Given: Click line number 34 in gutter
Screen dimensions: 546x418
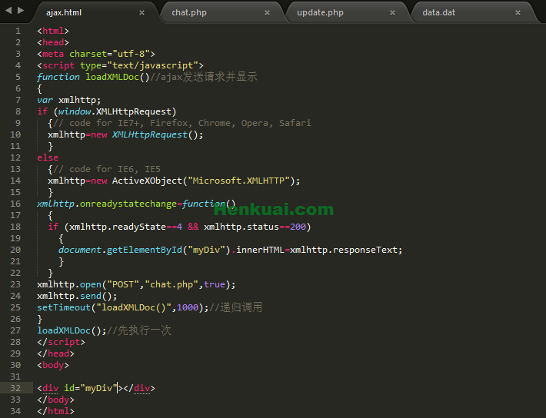Looking at the screenshot, I should click(x=15, y=411).
